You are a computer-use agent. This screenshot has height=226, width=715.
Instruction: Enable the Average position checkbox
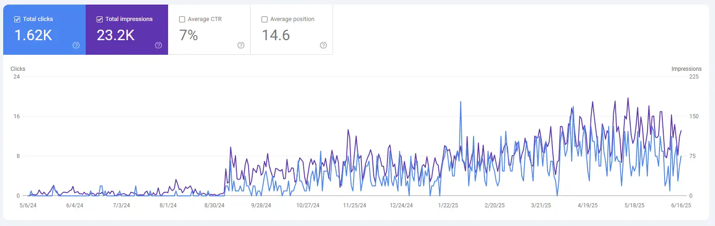click(265, 19)
